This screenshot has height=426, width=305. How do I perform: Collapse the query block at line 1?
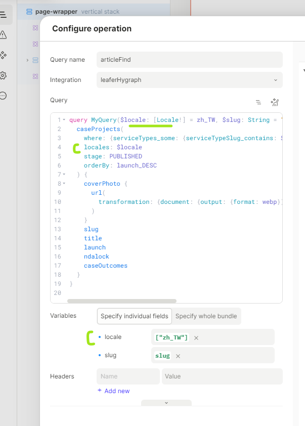coord(64,120)
